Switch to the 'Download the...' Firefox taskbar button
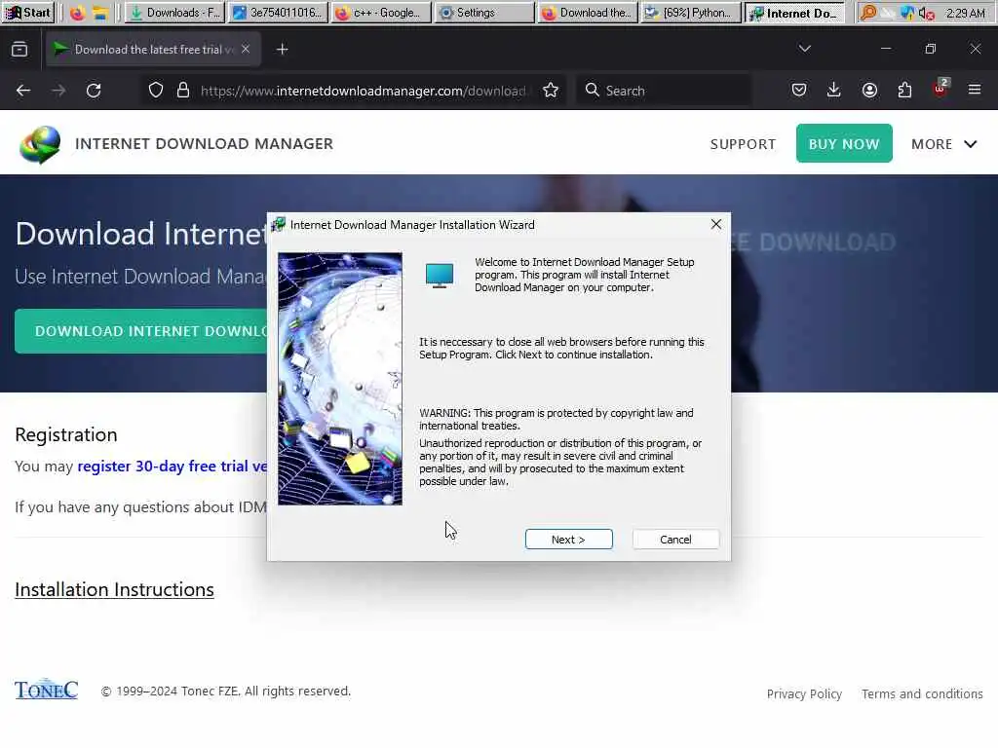Screen dimensions: 998x748 [x=588, y=13]
